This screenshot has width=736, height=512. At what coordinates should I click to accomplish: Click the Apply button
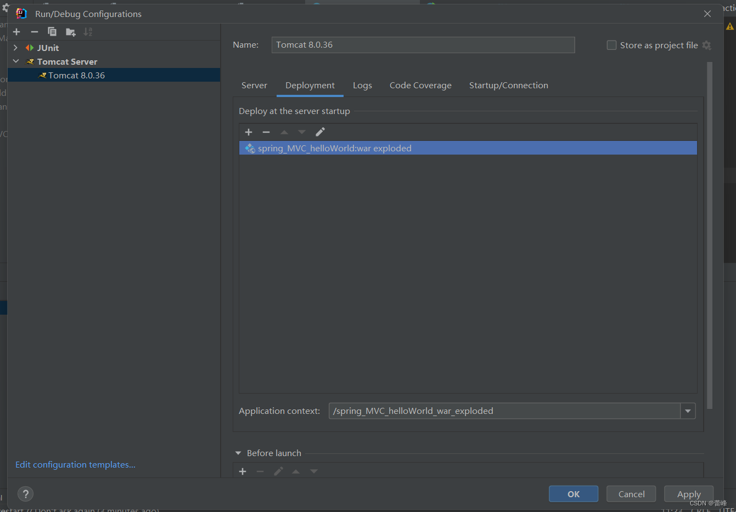(689, 494)
